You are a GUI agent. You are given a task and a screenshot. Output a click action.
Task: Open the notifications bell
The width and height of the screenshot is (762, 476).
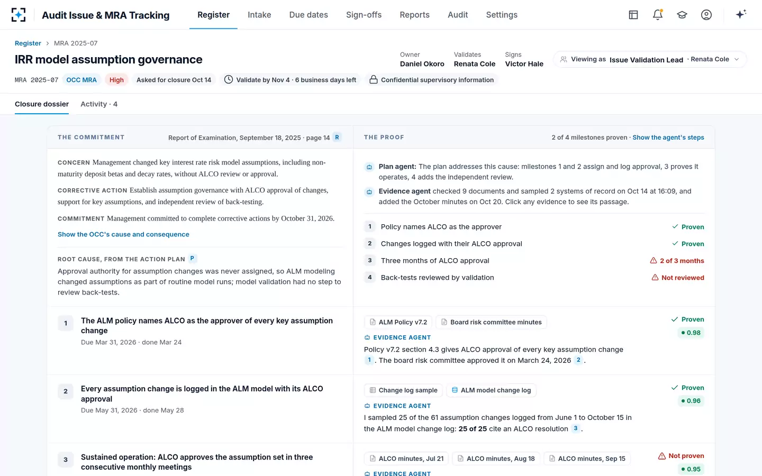[x=658, y=15]
